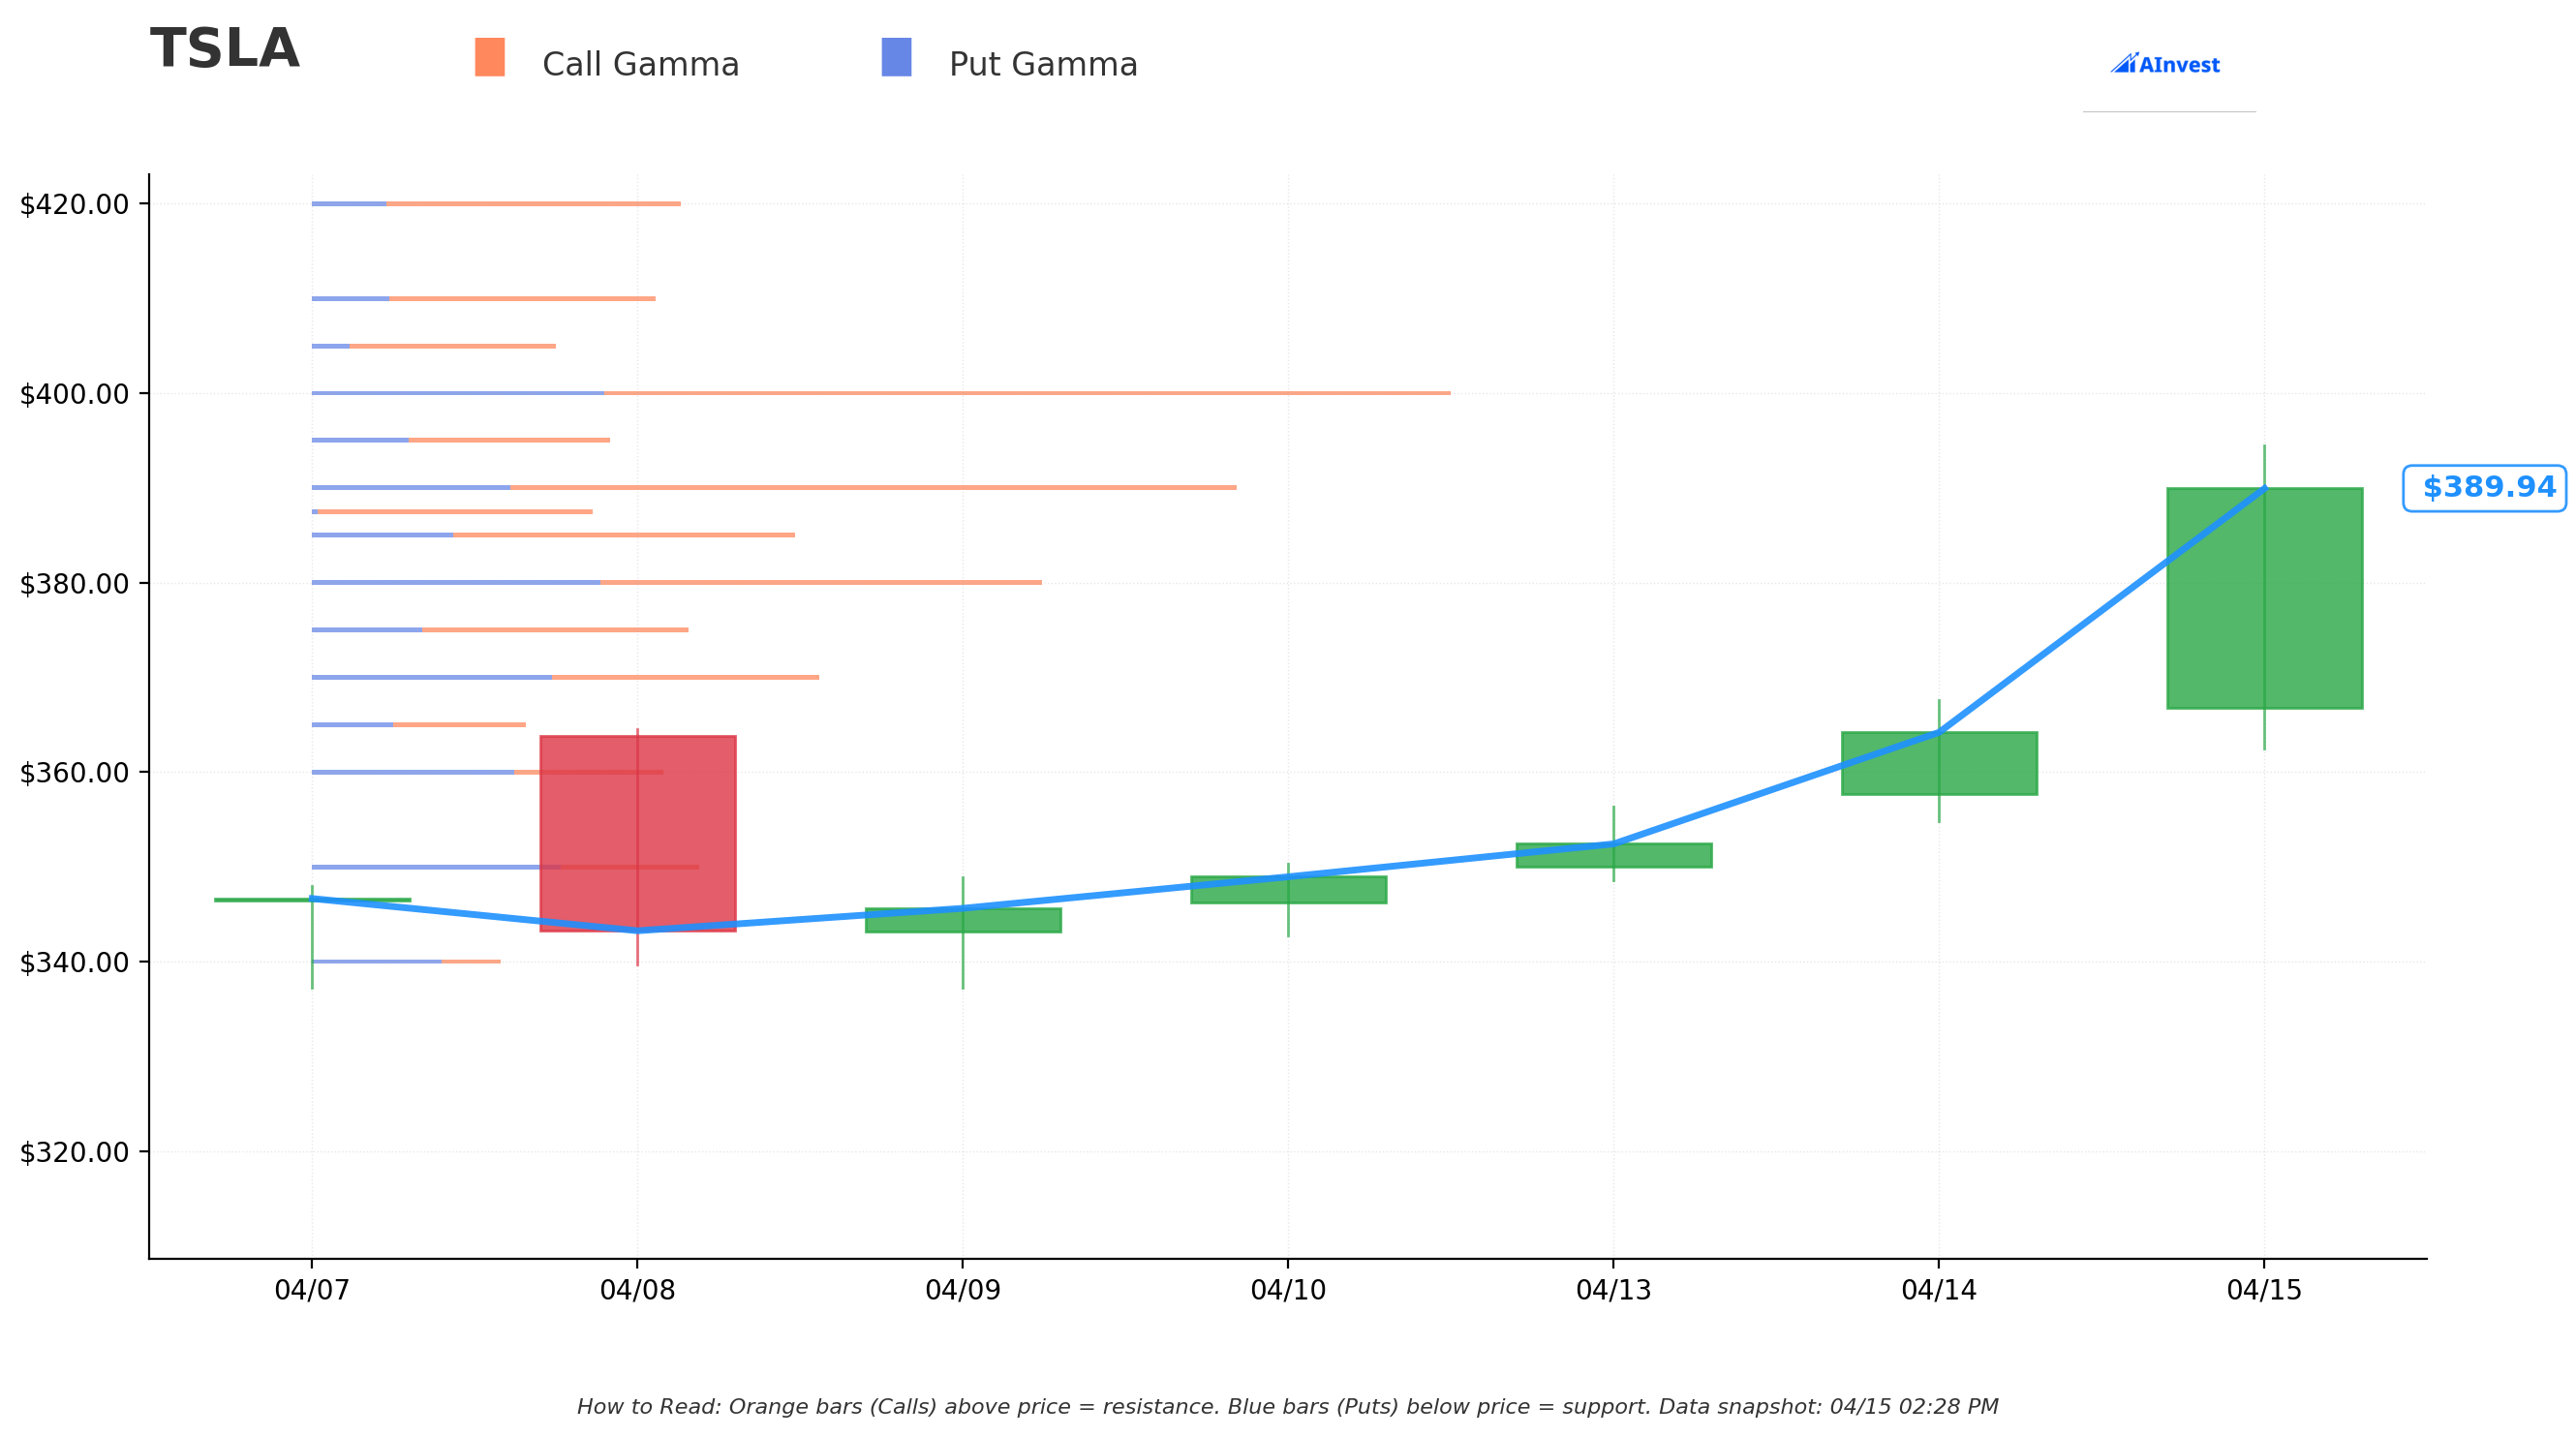This screenshot has height=1437, width=2576.
Task: Click the longest call gamma bar at $400
Action: [1027, 393]
